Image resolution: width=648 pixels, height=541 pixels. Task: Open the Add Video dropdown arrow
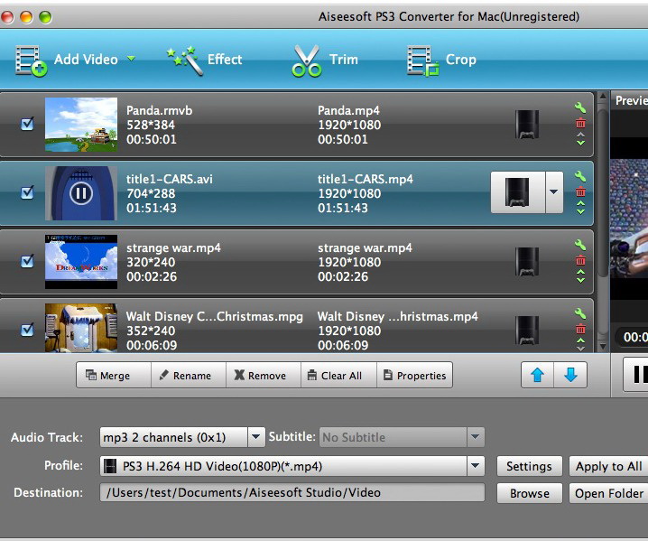(131, 59)
